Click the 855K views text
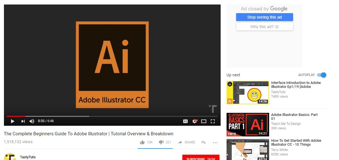Screen dimensions: 339x160 (x=280, y=154)
